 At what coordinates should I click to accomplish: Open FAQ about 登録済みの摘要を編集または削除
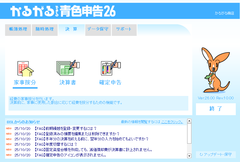pyautogui.click(x=77, y=134)
